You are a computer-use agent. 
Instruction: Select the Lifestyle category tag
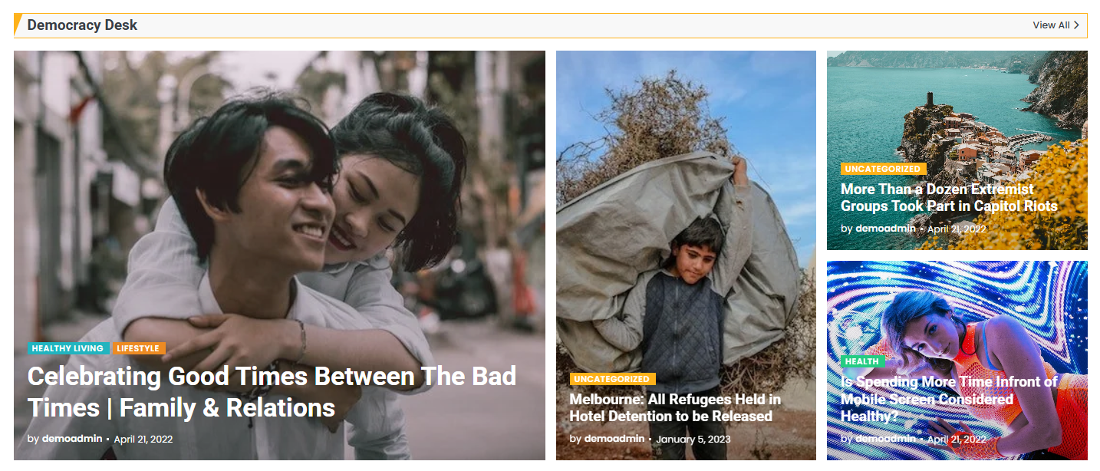click(x=138, y=348)
